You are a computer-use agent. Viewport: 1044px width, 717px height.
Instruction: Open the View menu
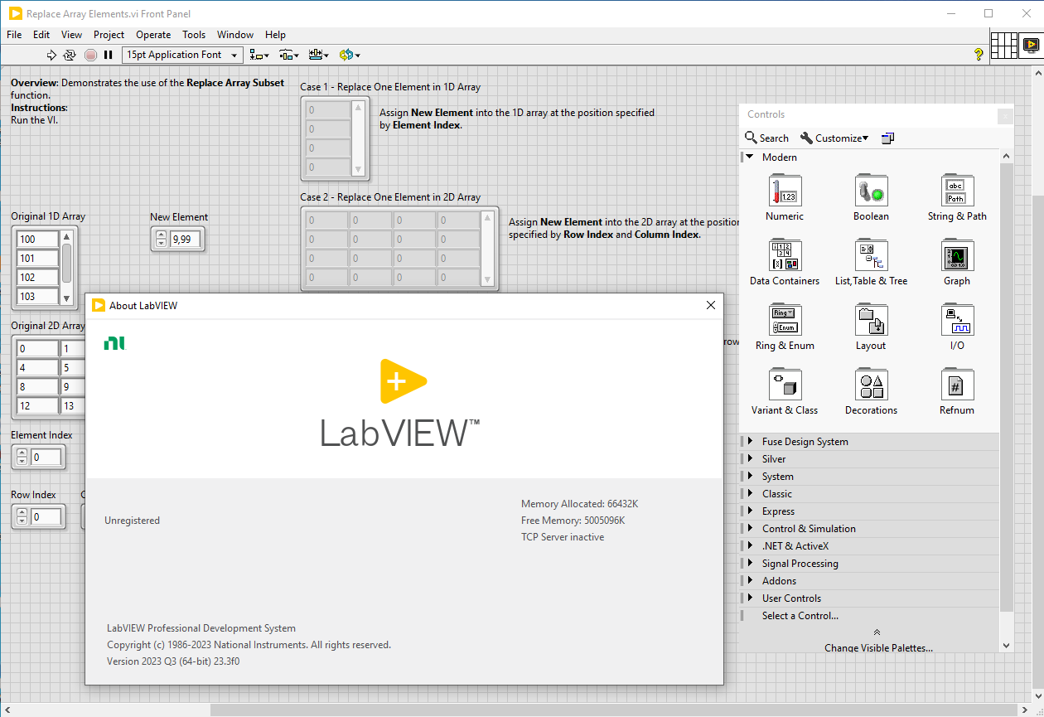click(x=72, y=35)
